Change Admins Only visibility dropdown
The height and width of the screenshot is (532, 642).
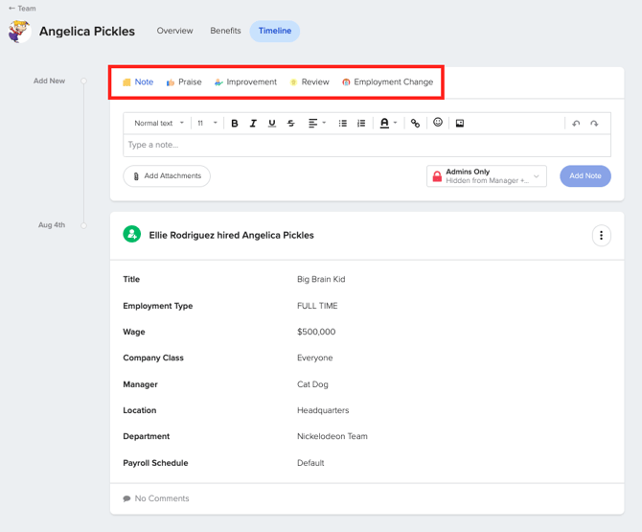[x=487, y=176]
